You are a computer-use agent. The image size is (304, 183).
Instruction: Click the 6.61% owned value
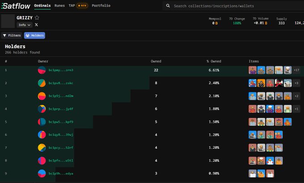tap(214, 70)
